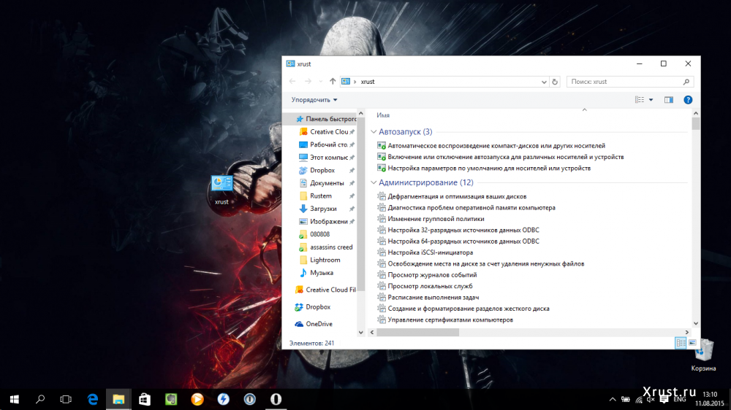Viewport: 731px width, 410px height.
Task: Open the Упорядочить menu
Action: pos(314,100)
